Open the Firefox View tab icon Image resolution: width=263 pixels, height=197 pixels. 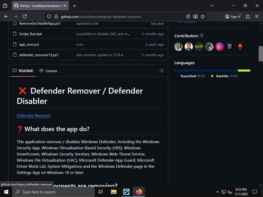(x=5, y=6)
